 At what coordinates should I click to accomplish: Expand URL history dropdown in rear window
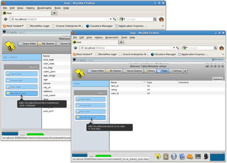tap(110, 19)
